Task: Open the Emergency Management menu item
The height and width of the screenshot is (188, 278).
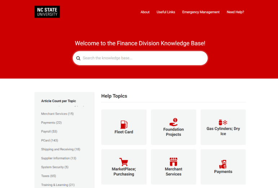Action: coord(201,12)
